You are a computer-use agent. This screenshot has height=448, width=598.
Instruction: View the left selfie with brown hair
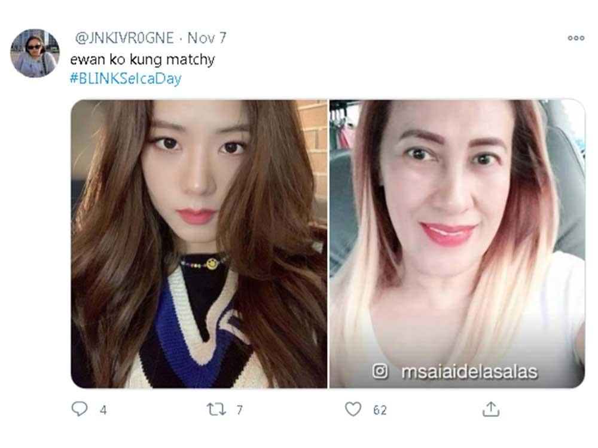199,244
